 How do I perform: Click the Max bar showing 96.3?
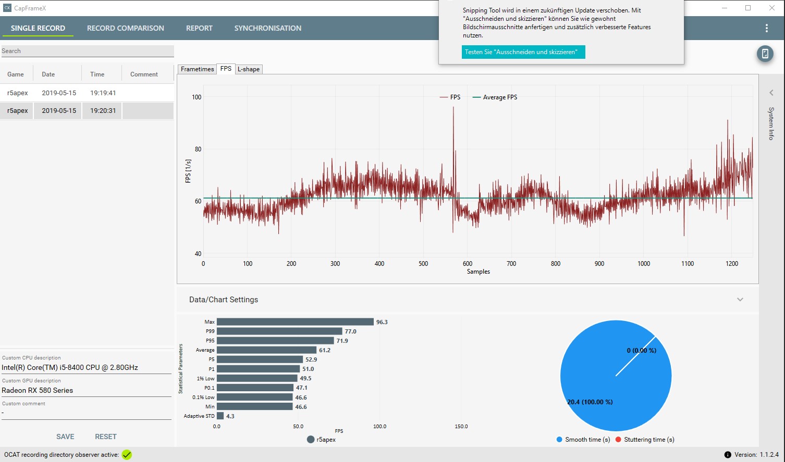coord(295,322)
